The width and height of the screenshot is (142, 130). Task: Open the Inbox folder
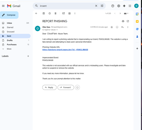(x=15, y=23)
